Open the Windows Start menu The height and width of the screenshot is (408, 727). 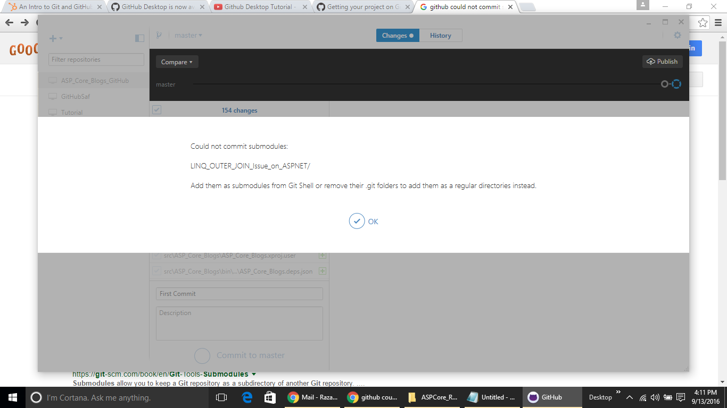point(12,397)
